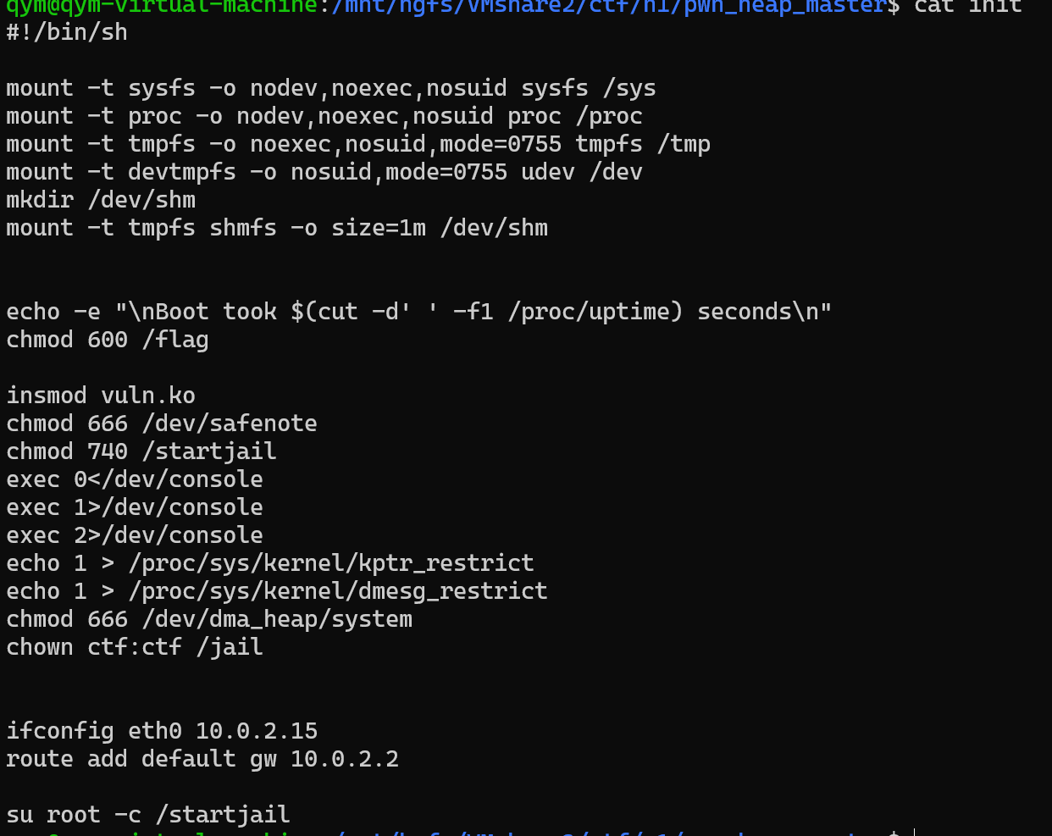Image resolution: width=1052 pixels, height=836 pixels.
Task: Click the udev word in devtmpfs line
Action: click(548, 172)
